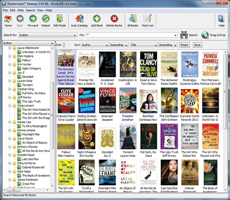Click in the For search input field
The image size is (230, 200).
tap(130, 35)
